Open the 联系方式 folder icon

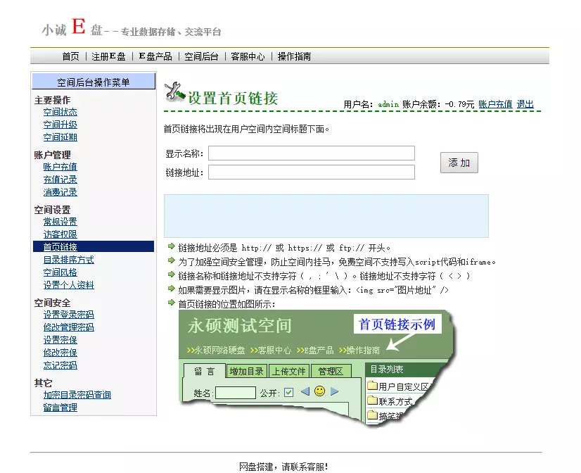coord(371,402)
